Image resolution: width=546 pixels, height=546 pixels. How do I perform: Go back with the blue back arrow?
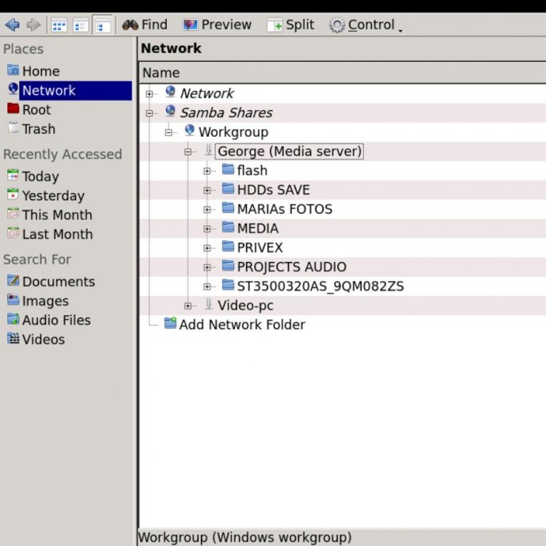[x=12, y=25]
